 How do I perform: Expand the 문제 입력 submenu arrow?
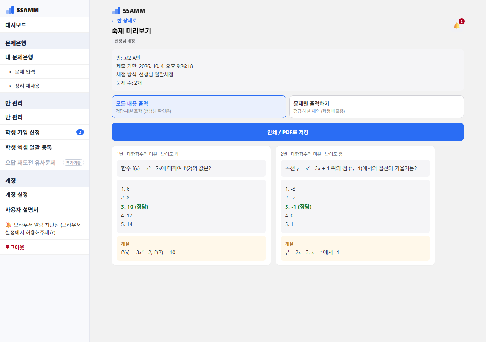point(11,71)
